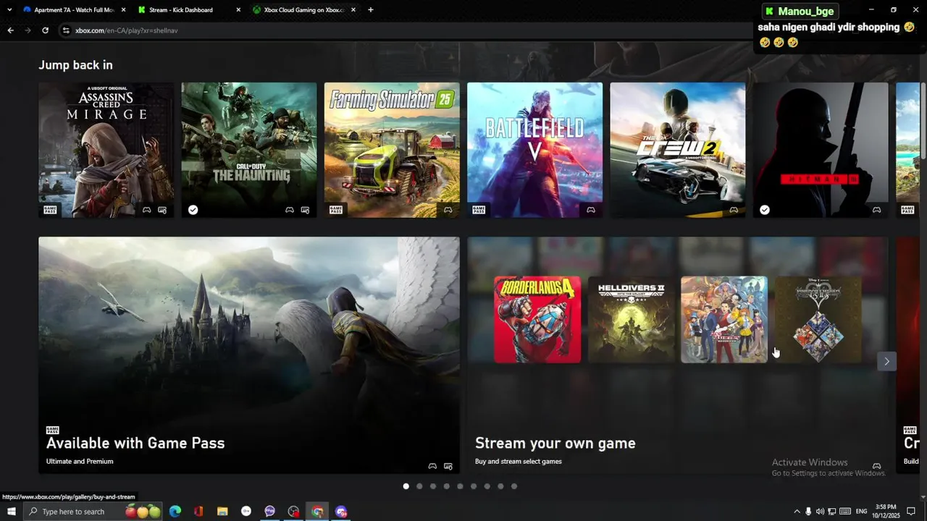Viewport: 927px width, 521px height.
Task: Click the address bar showing xbox.com URL
Action: (406, 30)
